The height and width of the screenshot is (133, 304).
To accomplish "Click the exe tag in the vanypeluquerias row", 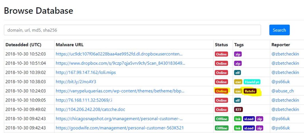I will pyautogui.click(x=238, y=91).
